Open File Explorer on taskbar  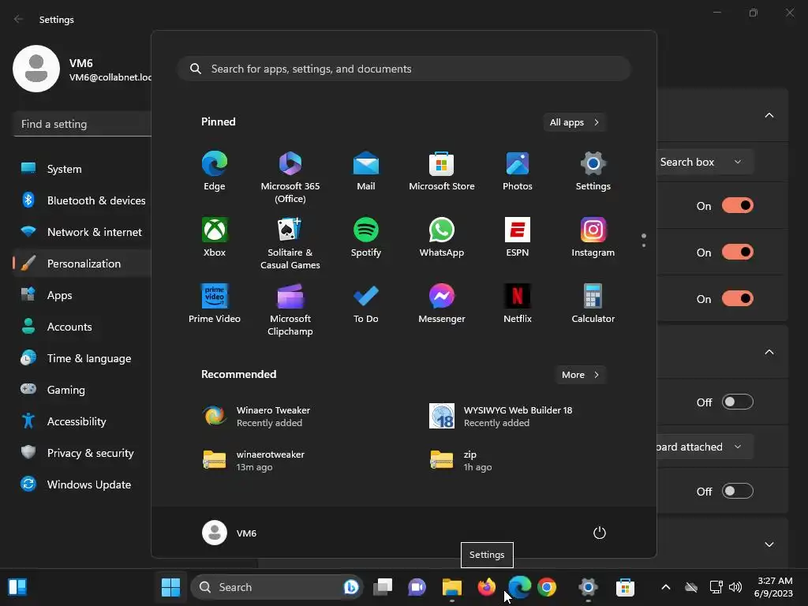[x=452, y=587]
